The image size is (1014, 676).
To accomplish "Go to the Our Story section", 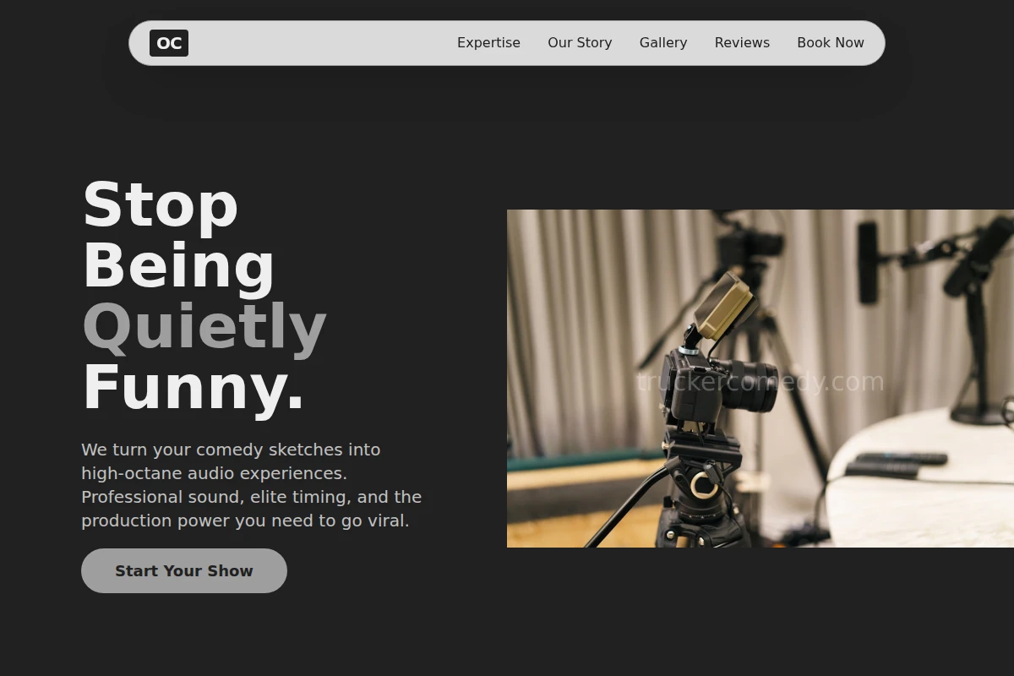I will (580, 43).
